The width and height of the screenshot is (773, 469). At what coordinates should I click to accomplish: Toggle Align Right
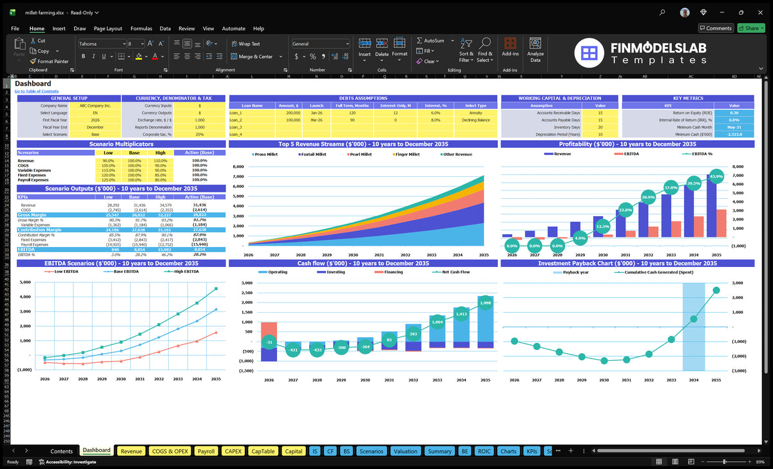[197, 57]
